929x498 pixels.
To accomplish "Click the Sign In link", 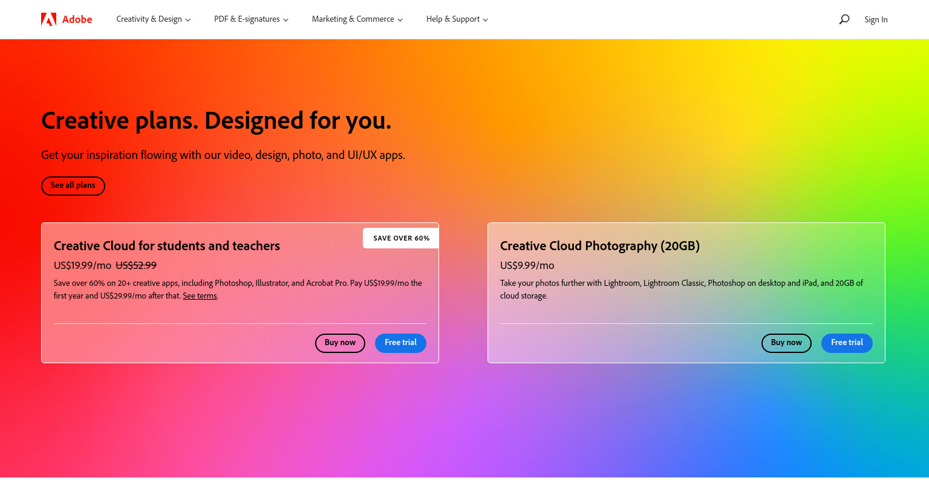I will coord(876,19).
